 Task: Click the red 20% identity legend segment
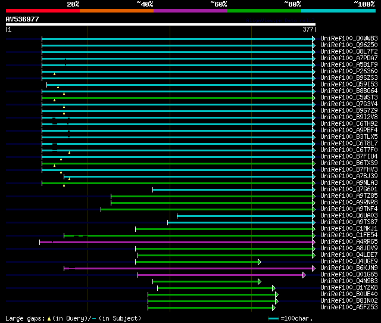[x=43, y=11]
